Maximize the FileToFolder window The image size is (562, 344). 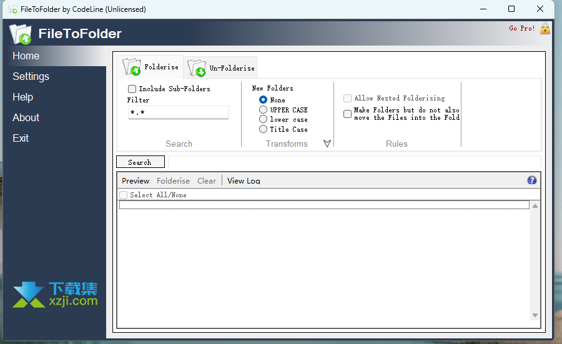click(511, 9)
